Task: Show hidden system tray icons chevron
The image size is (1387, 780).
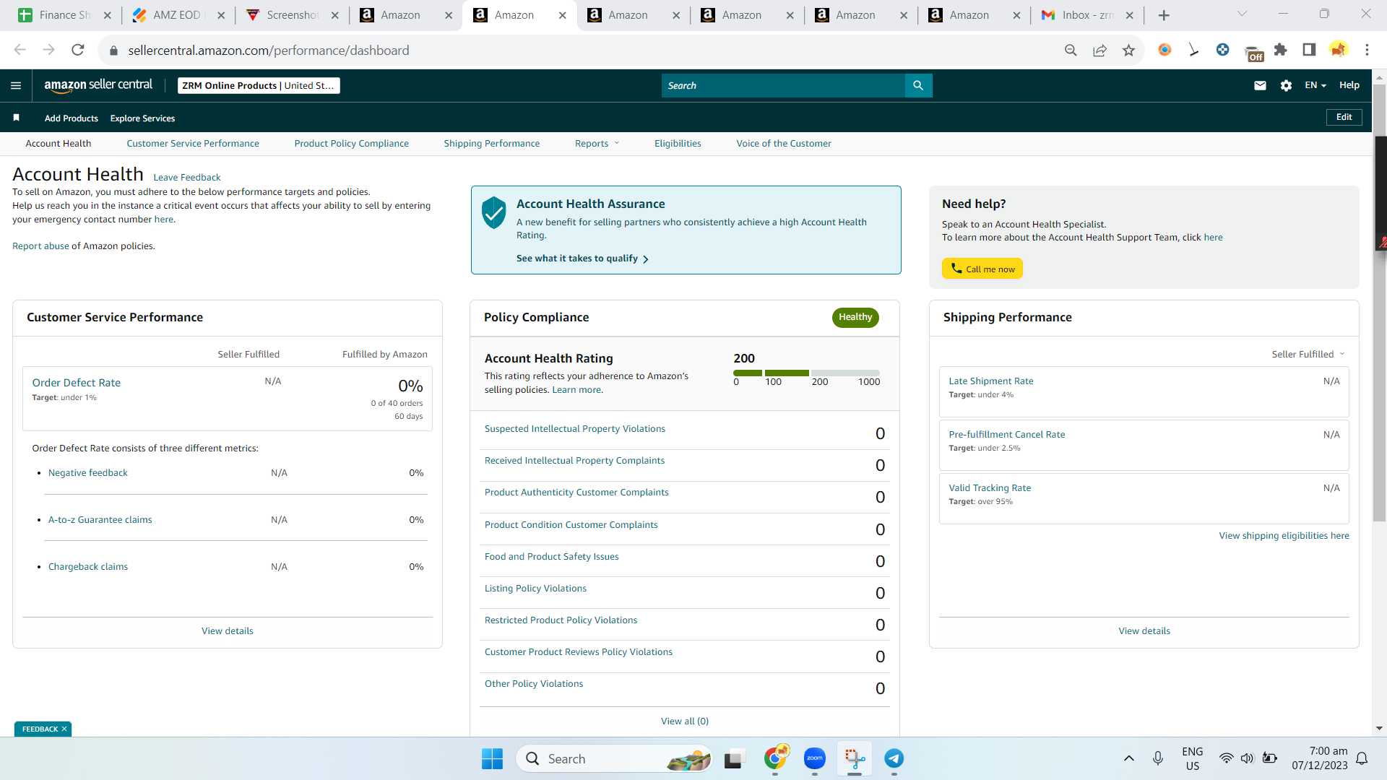Action: coord(1128,758)
